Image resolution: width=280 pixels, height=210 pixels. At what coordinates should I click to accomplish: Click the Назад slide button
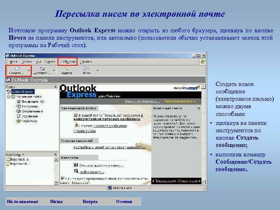coord(56,201)
